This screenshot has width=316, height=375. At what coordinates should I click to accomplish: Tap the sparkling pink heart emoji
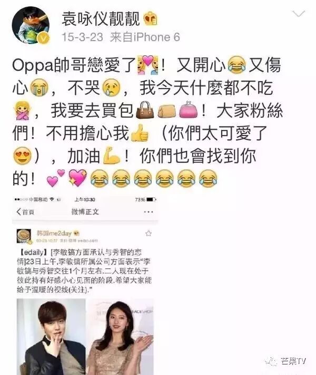[x=77, y=178]
